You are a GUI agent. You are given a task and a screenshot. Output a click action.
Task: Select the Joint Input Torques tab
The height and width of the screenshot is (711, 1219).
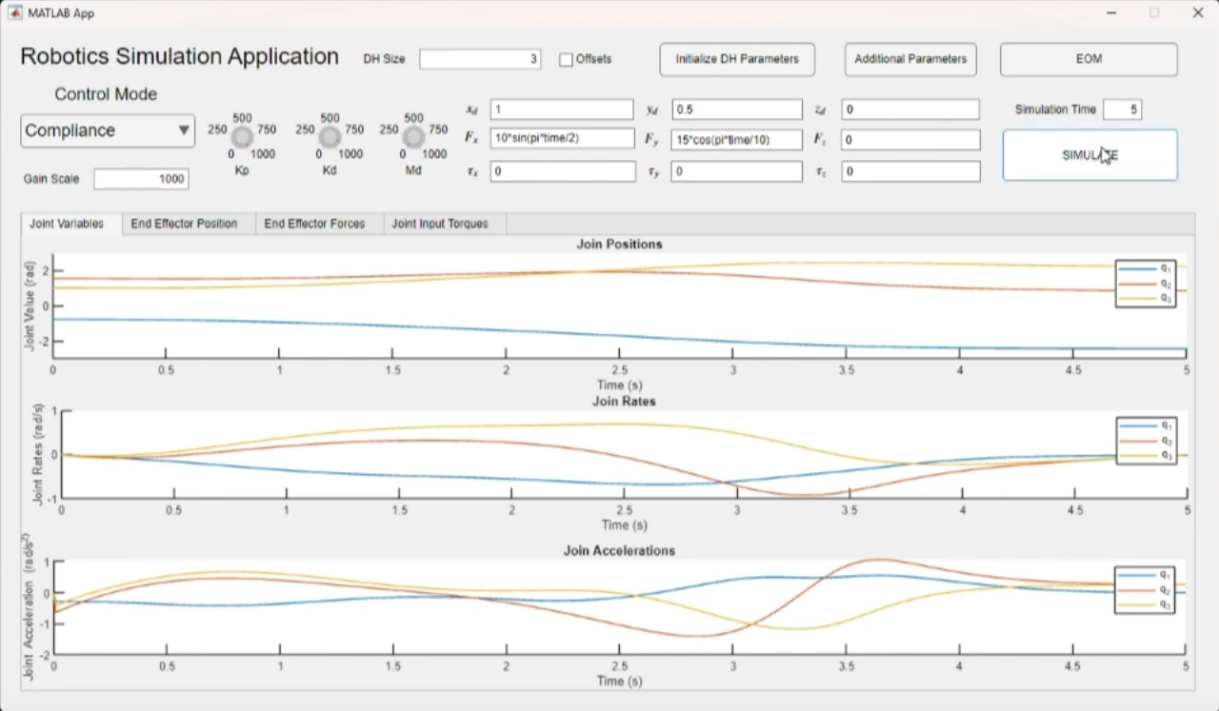tap(440, 224)
